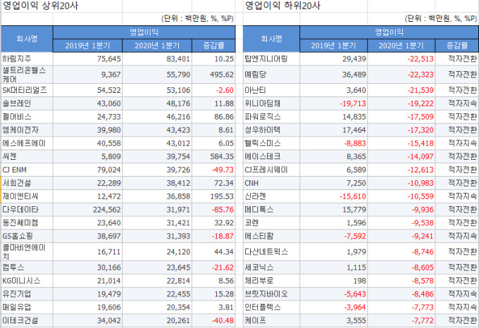The height and width of the screenshot is (328, 479).
Task: Click '2019년 1분기' header in left table
Action: (87, 46)
